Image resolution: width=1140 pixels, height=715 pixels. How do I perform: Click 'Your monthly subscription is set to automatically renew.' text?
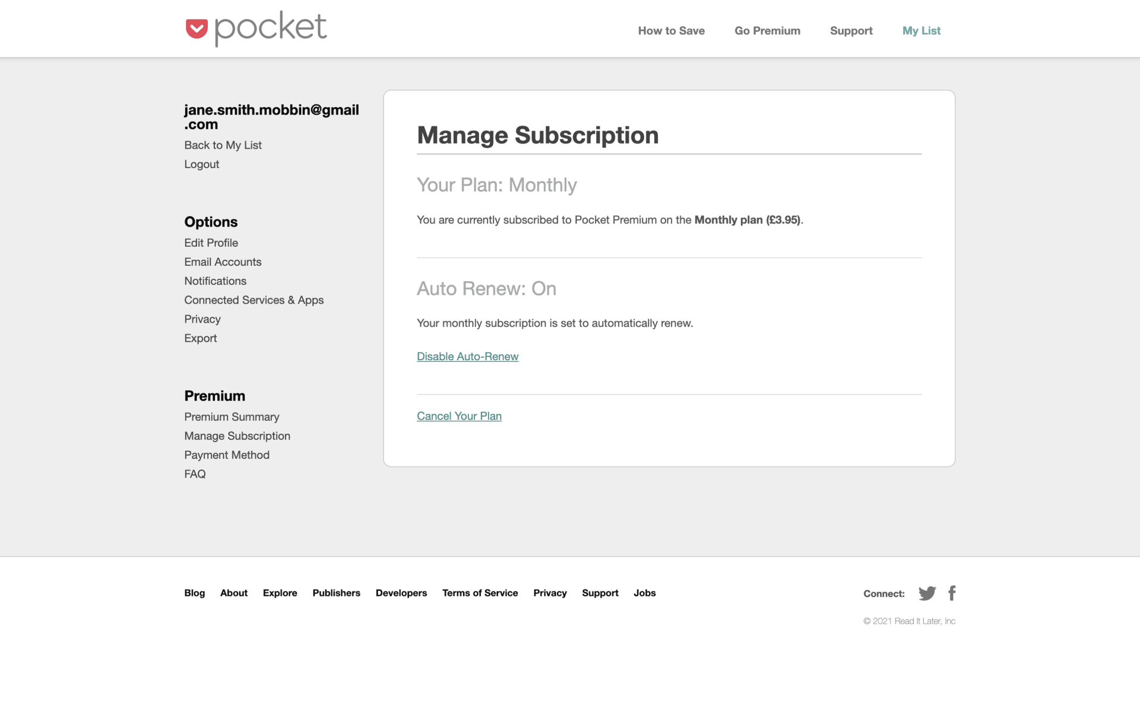(x=555, y=323)
